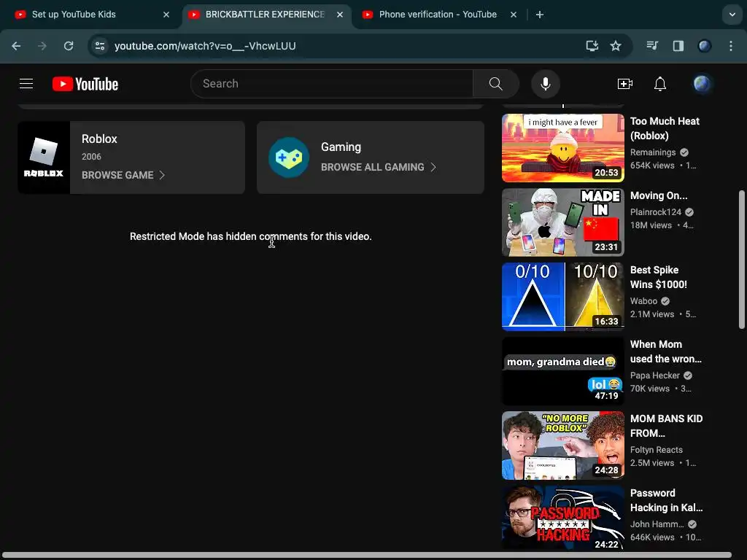747x560 pixels.
Task: Go to YouTube home via logo
Action: tap(85, 84)
